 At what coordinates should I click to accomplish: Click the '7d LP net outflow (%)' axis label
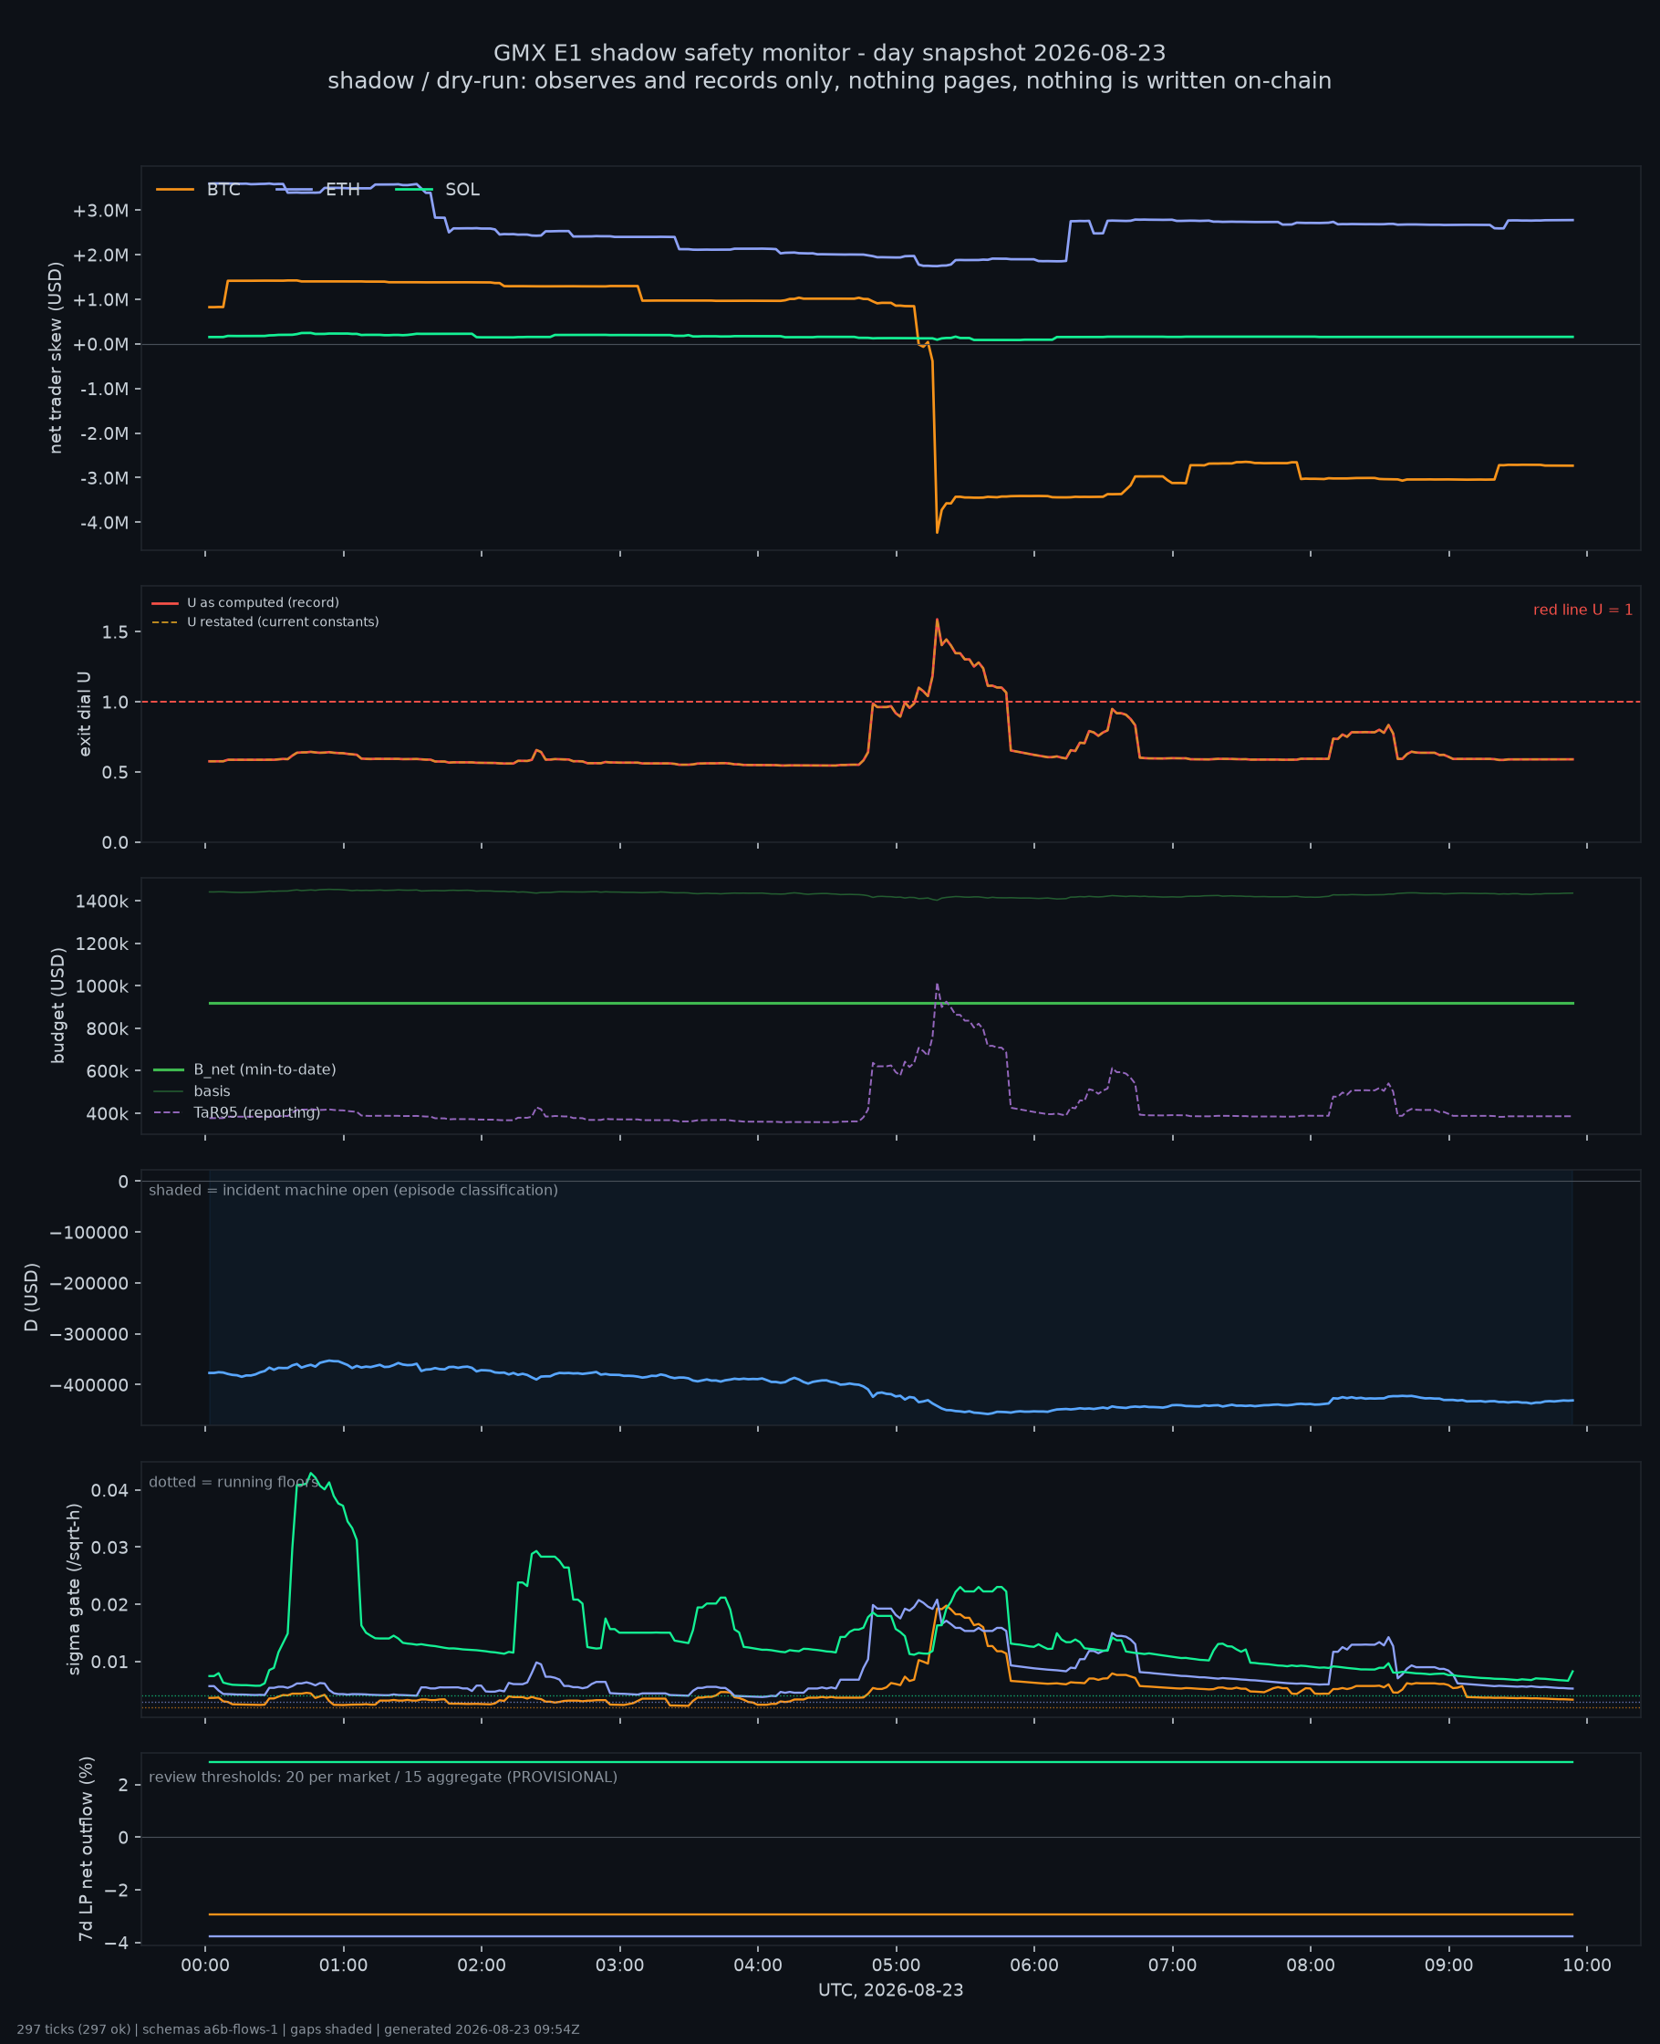(x=86, y=1849)
